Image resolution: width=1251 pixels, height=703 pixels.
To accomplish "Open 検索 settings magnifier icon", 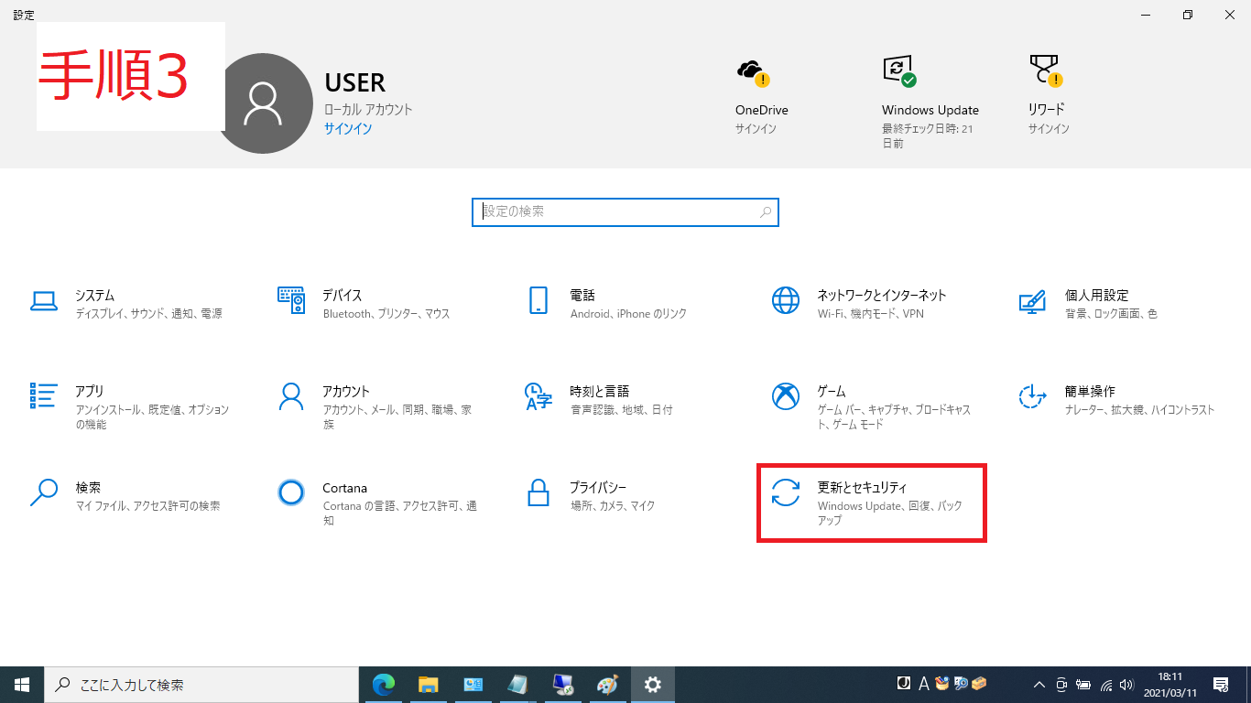I will (43, 492).
